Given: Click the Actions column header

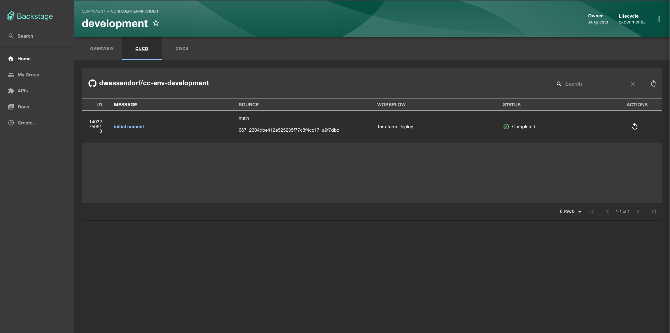Looking at the screenshot, I should pyautogui.click(x=637, y=105).
